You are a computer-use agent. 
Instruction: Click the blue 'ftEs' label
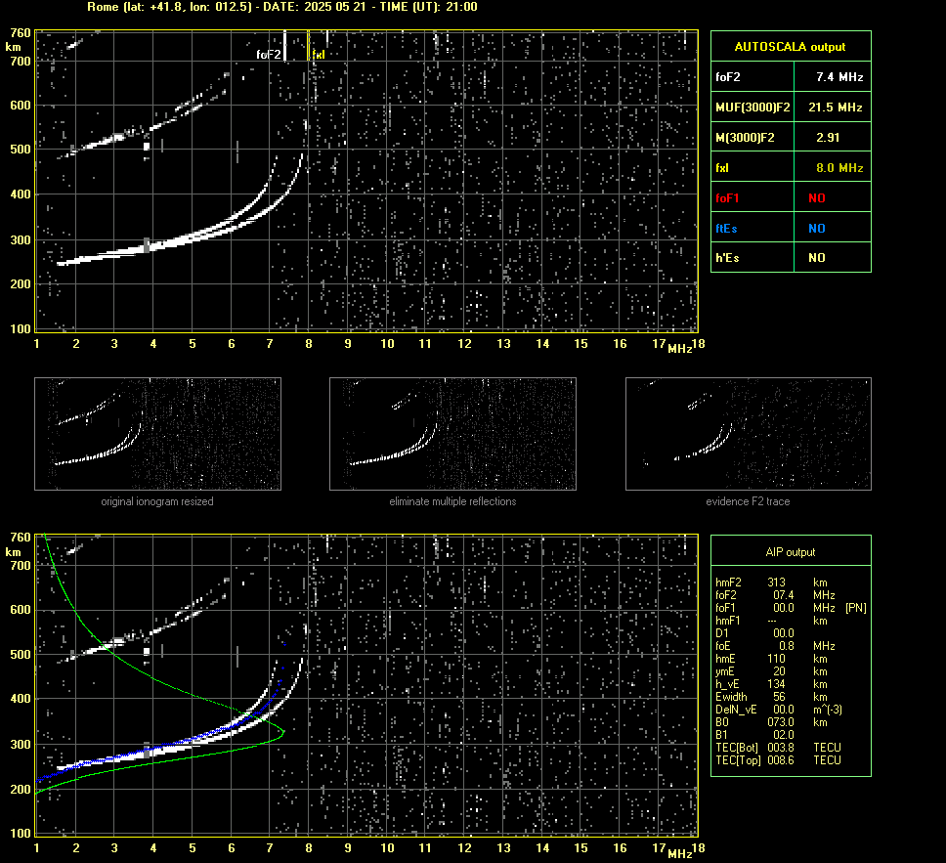point(726,228)
